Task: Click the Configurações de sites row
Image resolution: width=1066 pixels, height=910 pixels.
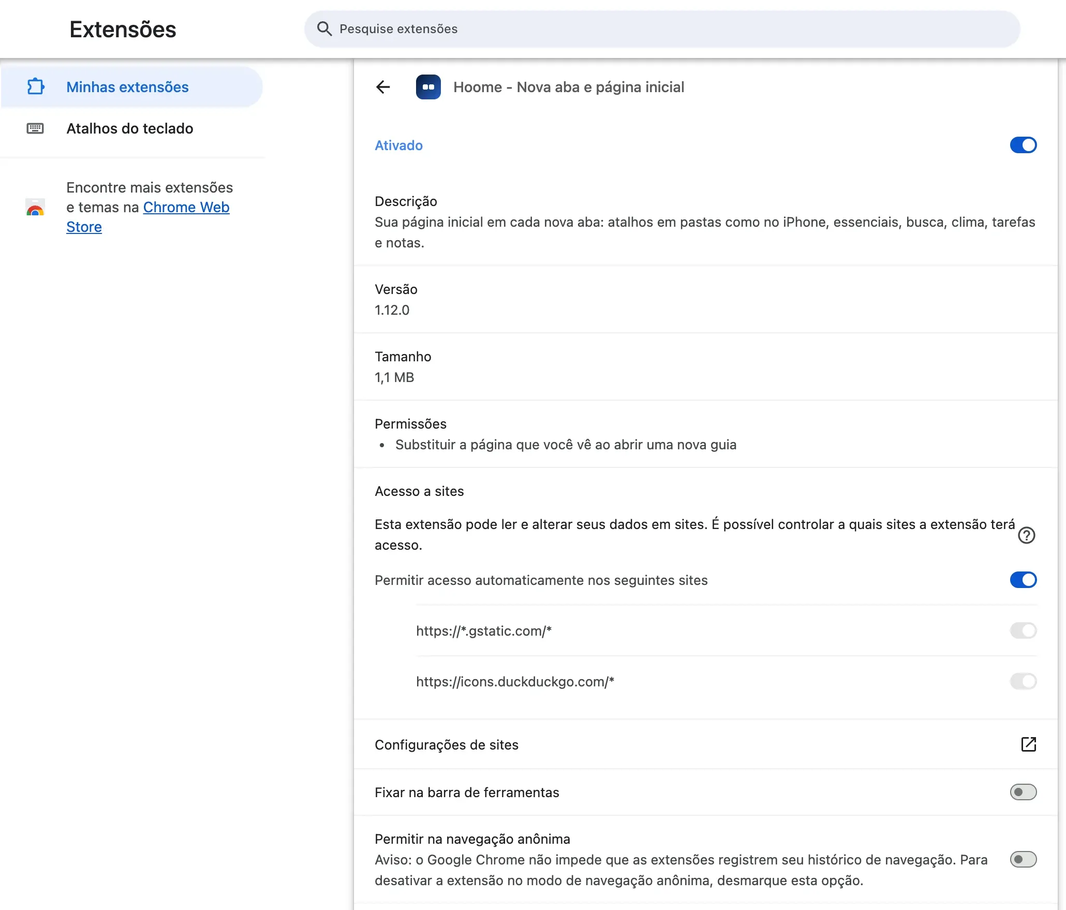Action: (705, 744)
